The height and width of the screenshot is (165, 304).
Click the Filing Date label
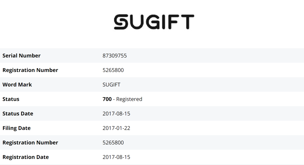coord(16,128)
